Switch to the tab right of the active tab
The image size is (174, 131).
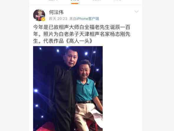coord(97,1)
